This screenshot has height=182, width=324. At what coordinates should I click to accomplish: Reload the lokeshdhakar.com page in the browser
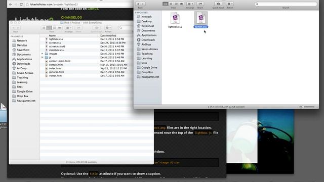(21, 5)
